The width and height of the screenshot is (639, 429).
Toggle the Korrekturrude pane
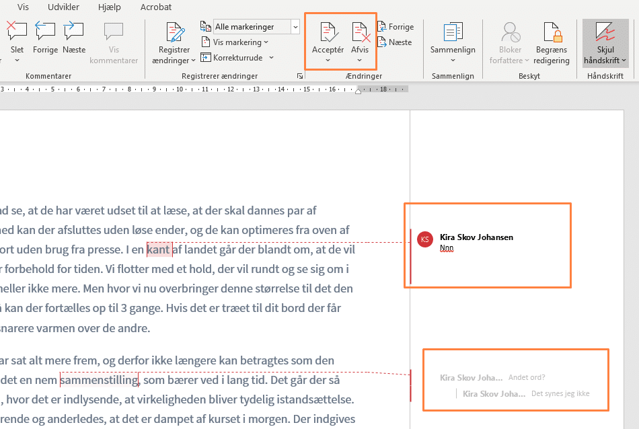(232, 57)
